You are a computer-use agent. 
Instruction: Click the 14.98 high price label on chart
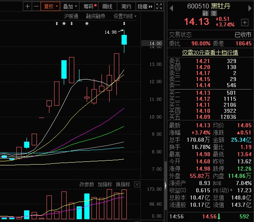point(111,32)
